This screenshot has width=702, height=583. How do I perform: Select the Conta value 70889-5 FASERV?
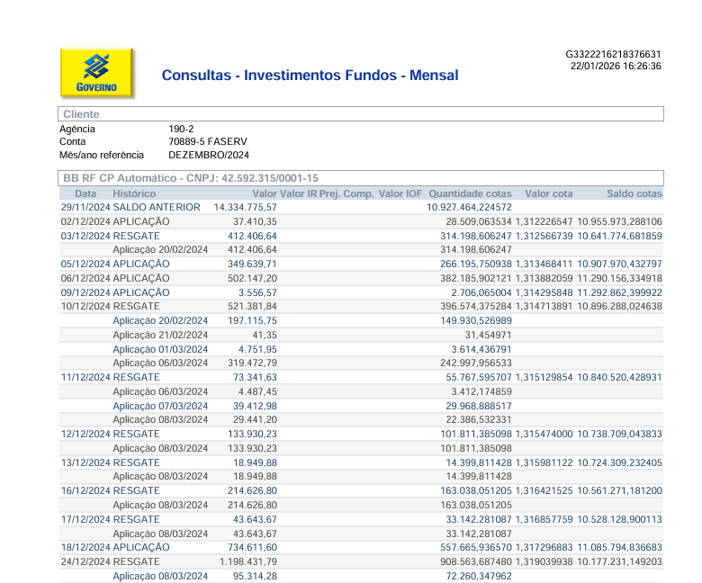coord(208,141)
